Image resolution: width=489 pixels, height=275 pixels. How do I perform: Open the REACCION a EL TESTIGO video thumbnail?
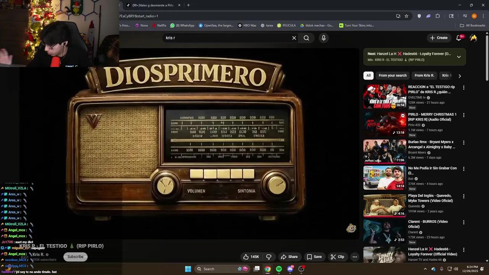[x=385, y=97]
